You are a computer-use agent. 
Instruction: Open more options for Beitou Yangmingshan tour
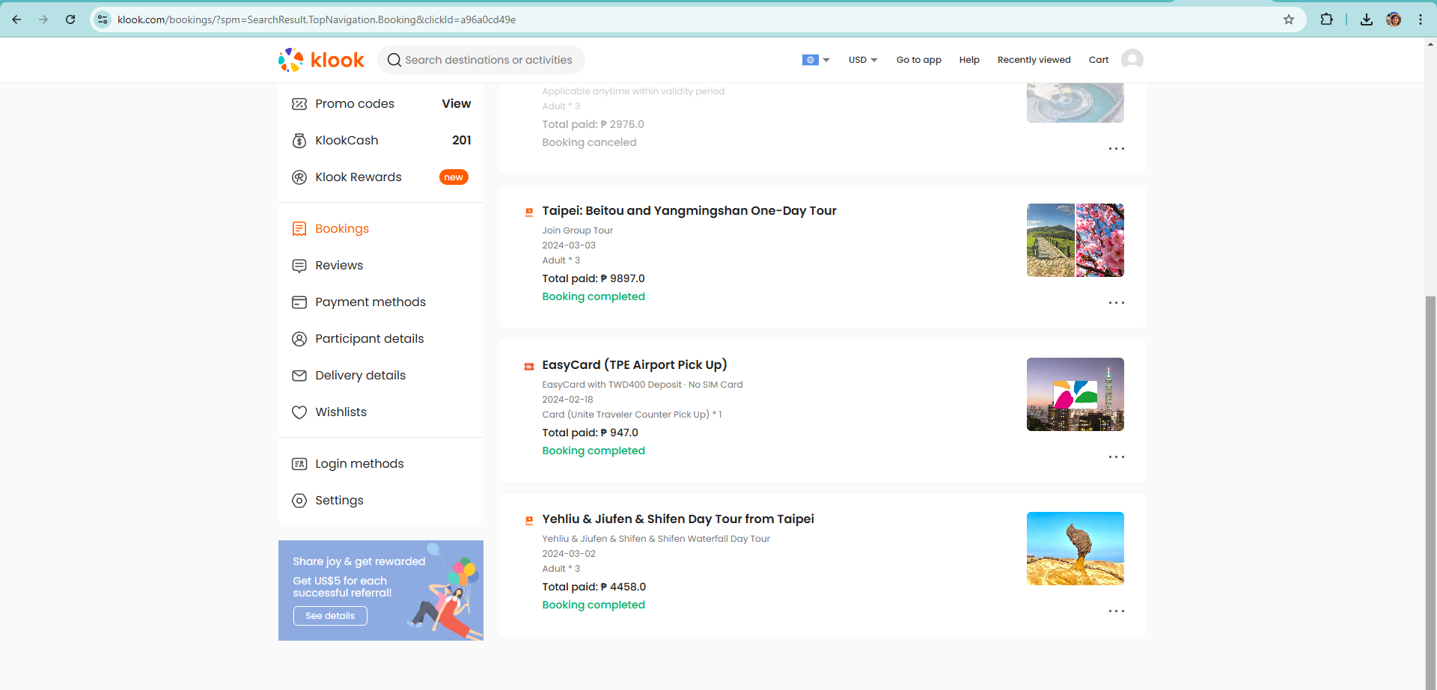point(1117,303)
